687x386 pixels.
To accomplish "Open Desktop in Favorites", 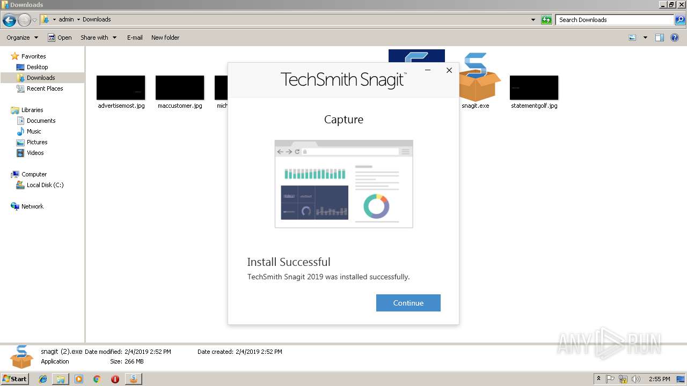I will click(x=37, y=67).
